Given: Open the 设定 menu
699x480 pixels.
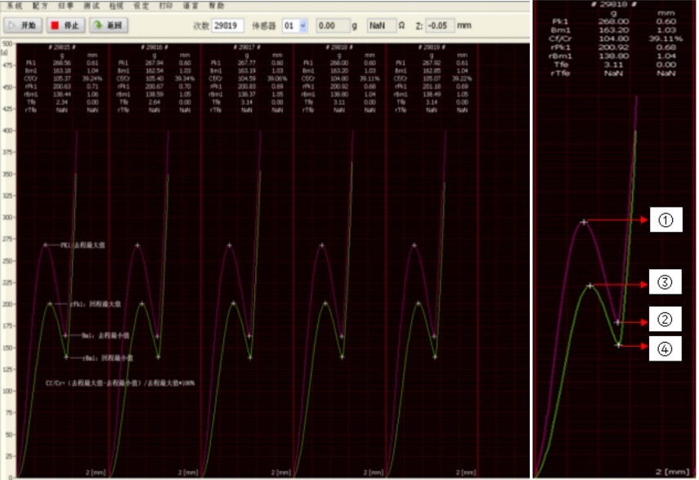Looking at the screenshot, I should [141, 6].
